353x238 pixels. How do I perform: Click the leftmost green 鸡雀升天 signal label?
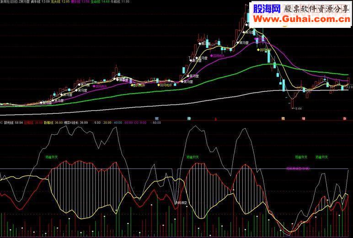(x=52, y=157)
